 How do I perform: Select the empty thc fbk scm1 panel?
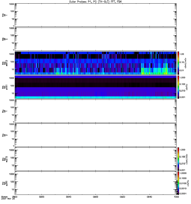[x=95, y=183]
